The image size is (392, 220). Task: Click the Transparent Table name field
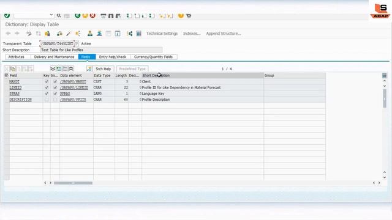click(x=57, y=43)
